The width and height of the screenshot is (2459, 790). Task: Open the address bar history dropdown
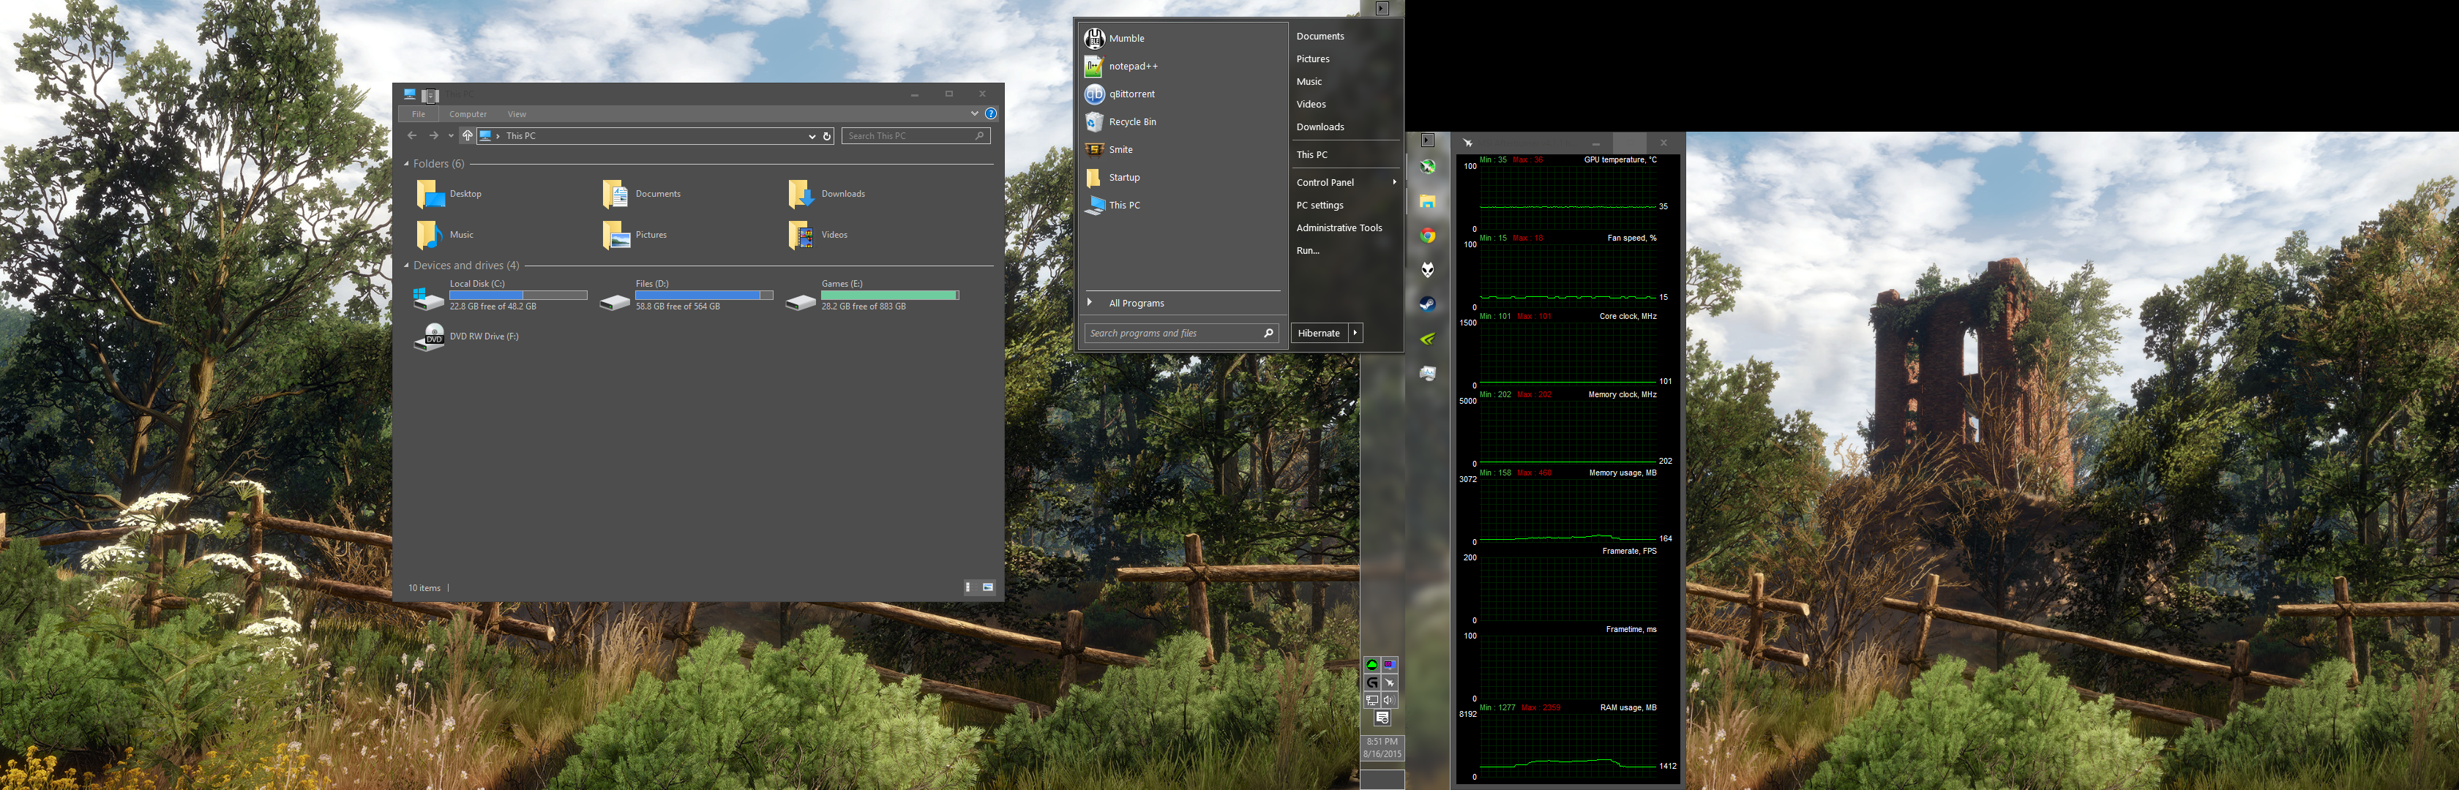pyautogui.click(x=812, y=135)
